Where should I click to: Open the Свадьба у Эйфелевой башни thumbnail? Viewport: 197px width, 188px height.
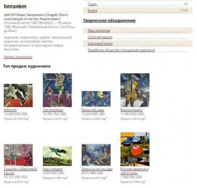[x=18, y=155]
